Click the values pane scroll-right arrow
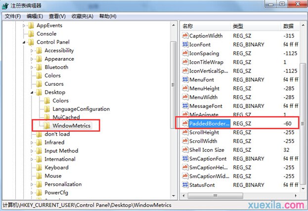This screenshot has width=308, height=211. (296, 196)
